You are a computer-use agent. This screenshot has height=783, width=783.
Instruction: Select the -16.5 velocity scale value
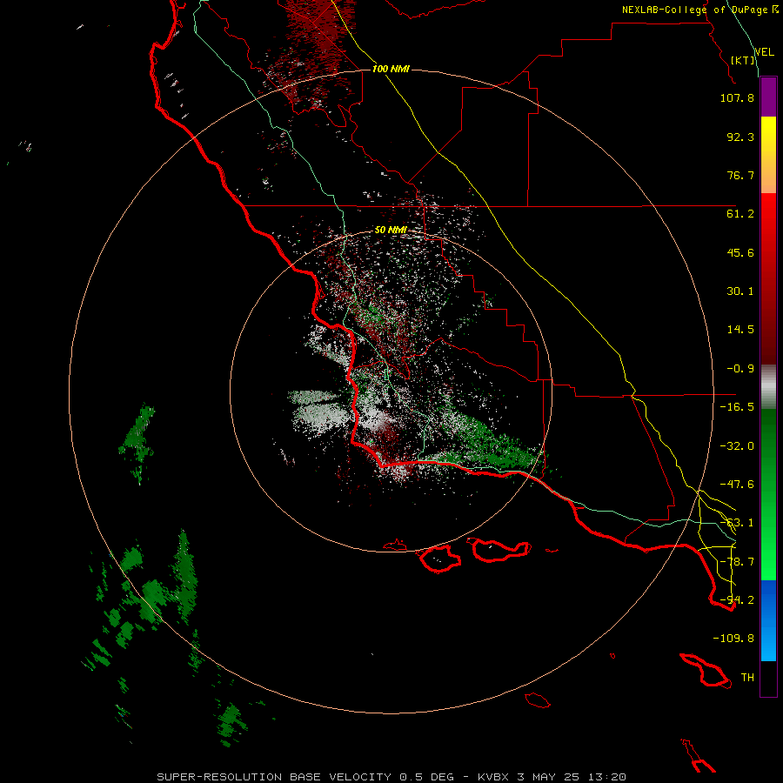click(x=737, y=407)
